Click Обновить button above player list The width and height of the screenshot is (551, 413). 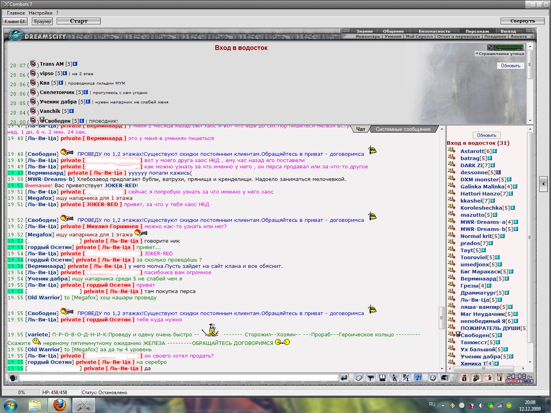point(486,135)
